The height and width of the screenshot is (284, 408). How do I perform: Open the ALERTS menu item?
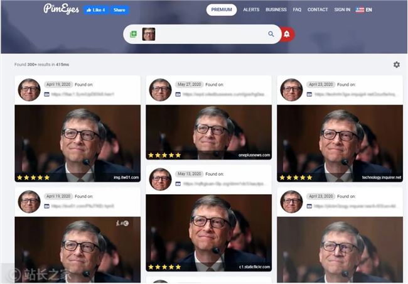[x=251, y=10]
